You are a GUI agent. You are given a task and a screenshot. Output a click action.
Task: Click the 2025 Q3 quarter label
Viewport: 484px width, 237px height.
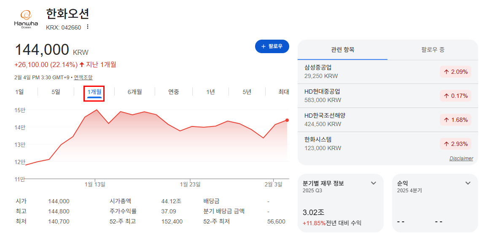point(313,191)
